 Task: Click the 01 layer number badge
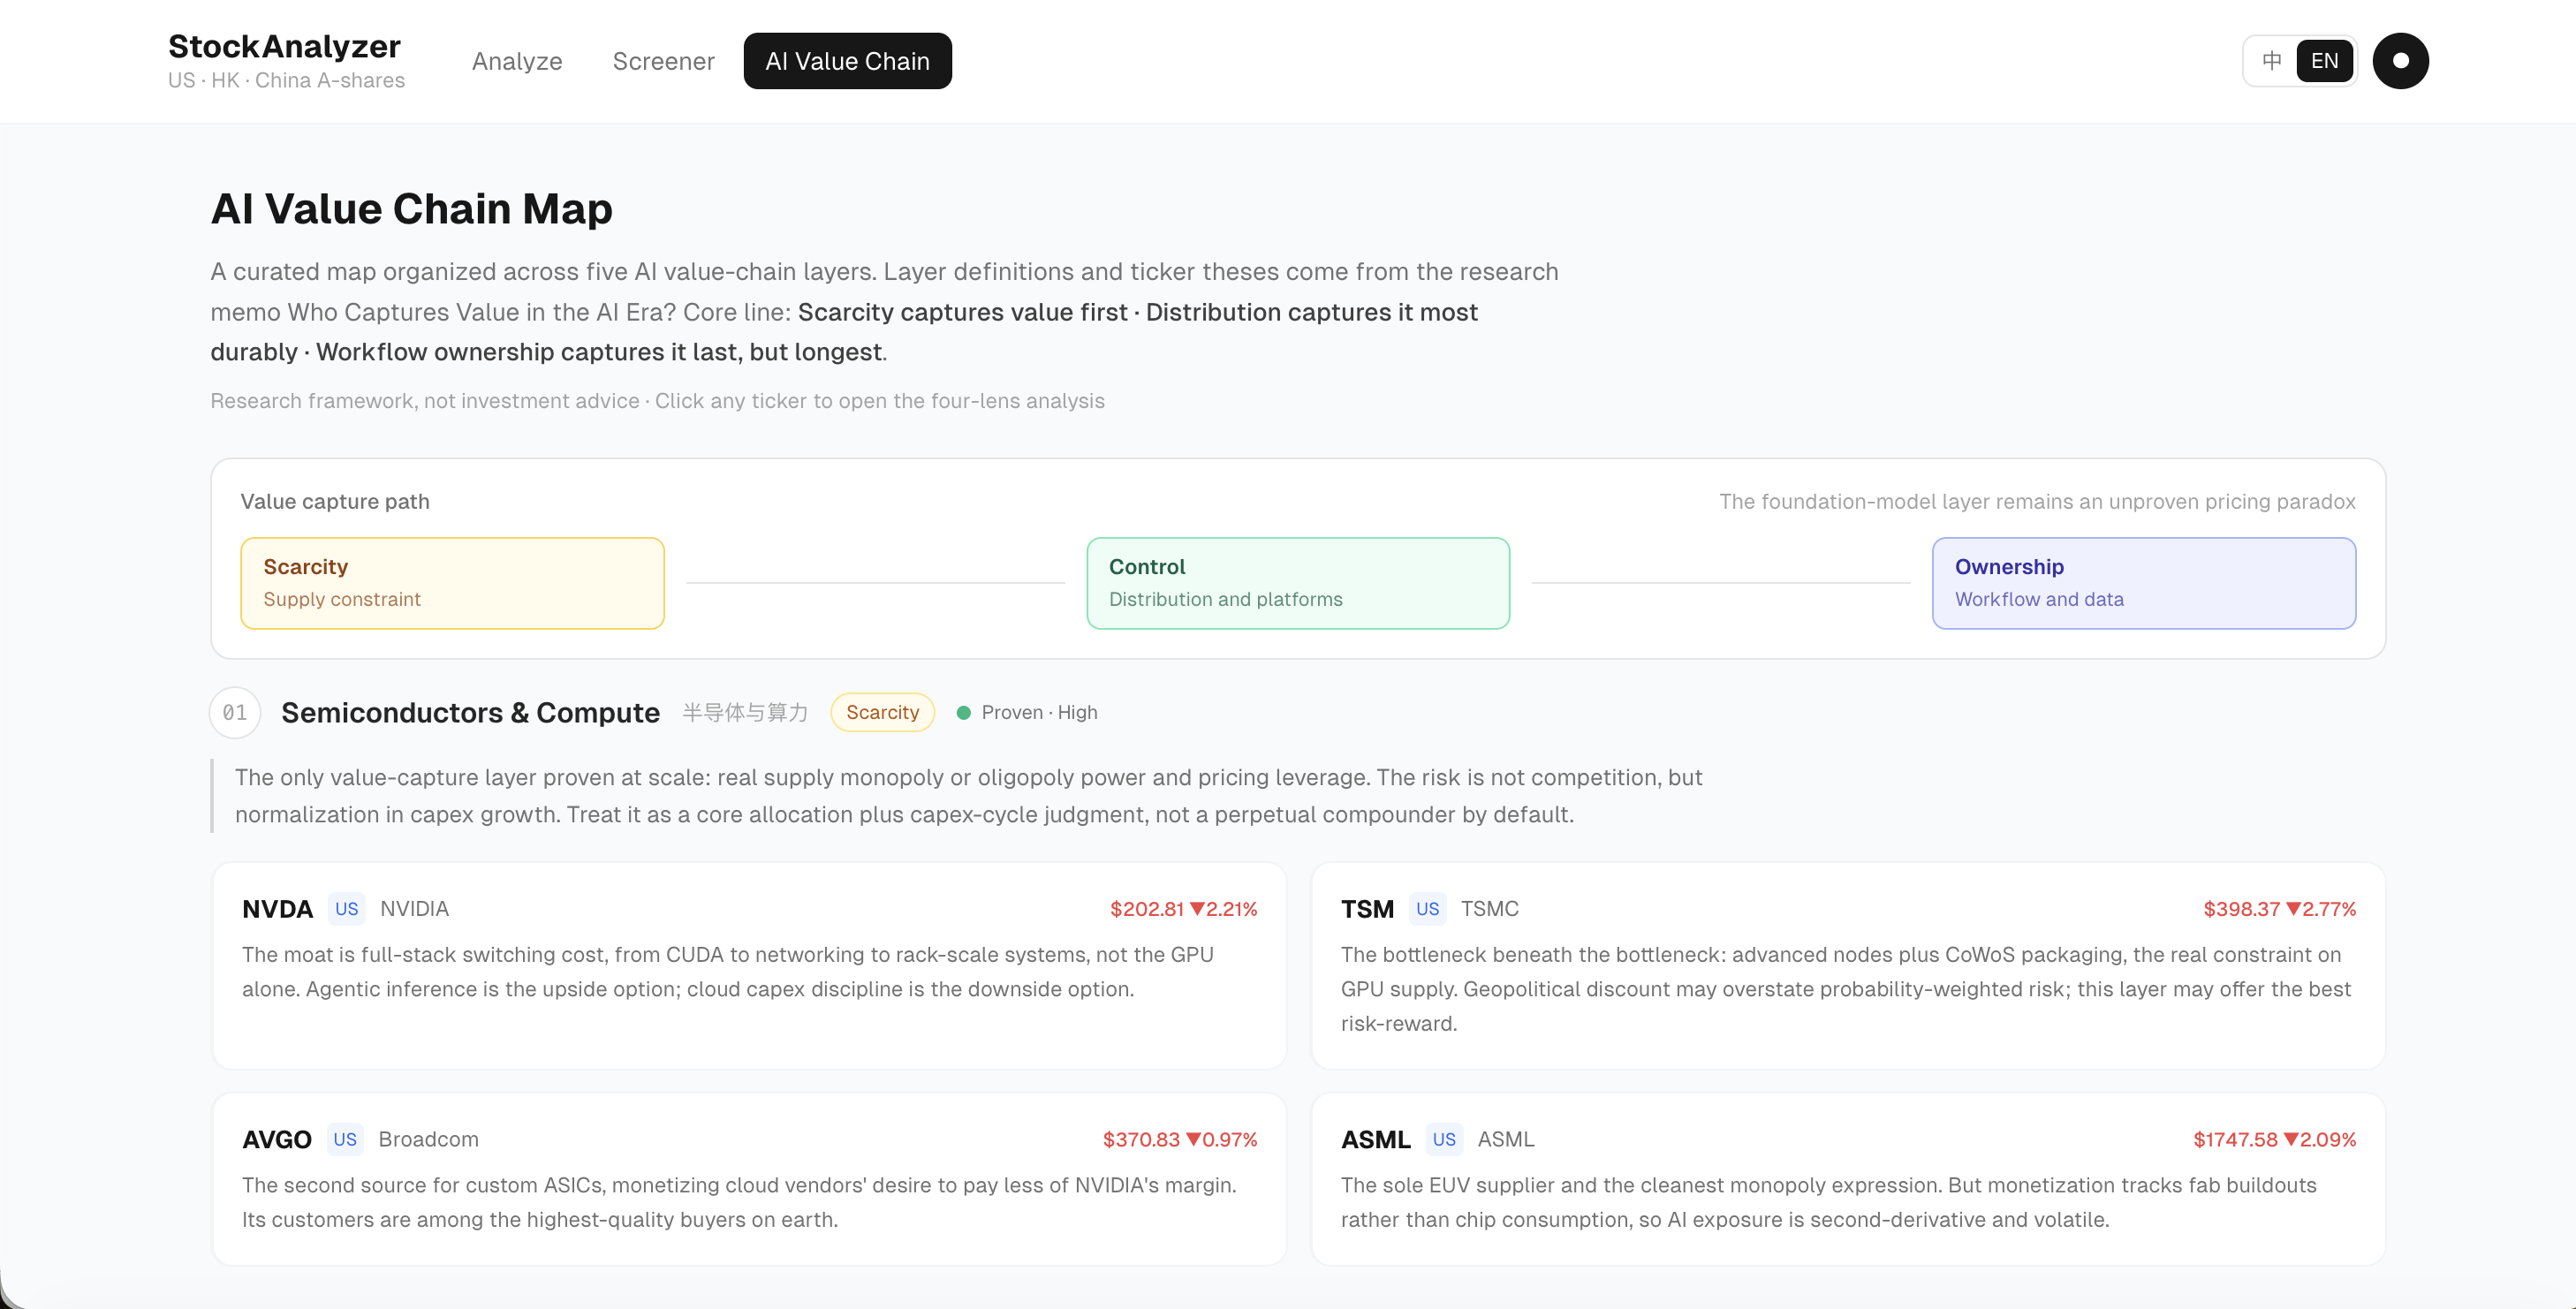235,713
